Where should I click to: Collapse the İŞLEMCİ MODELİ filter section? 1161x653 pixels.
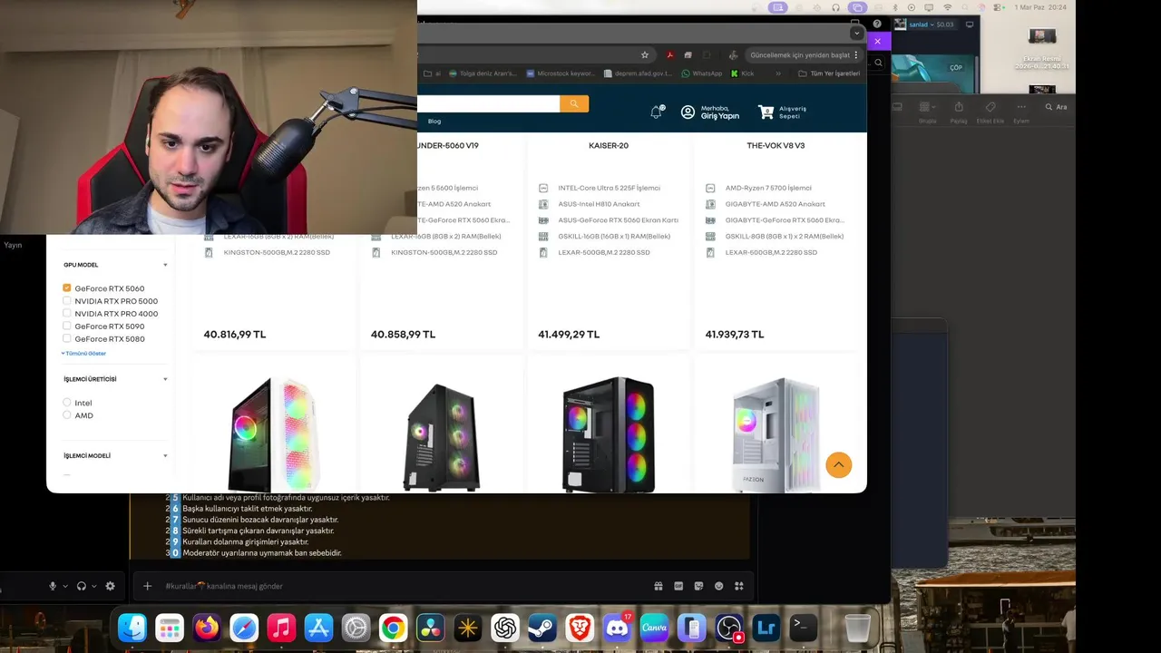(165, 456)
